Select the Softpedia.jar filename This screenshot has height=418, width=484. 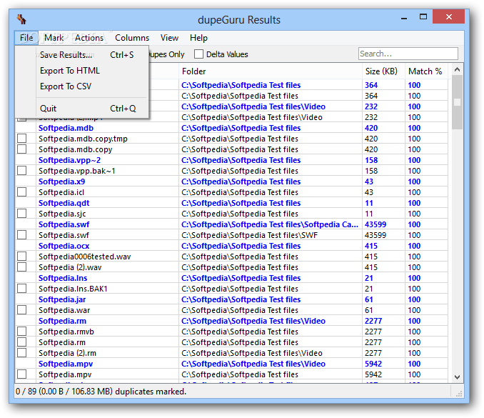(62, 299)
